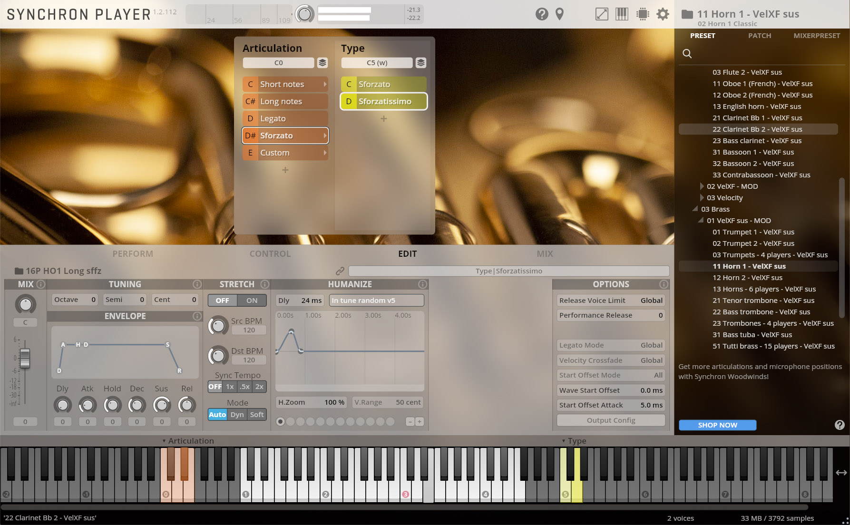Click the resize window icon in top toolbar

point(602,14)
